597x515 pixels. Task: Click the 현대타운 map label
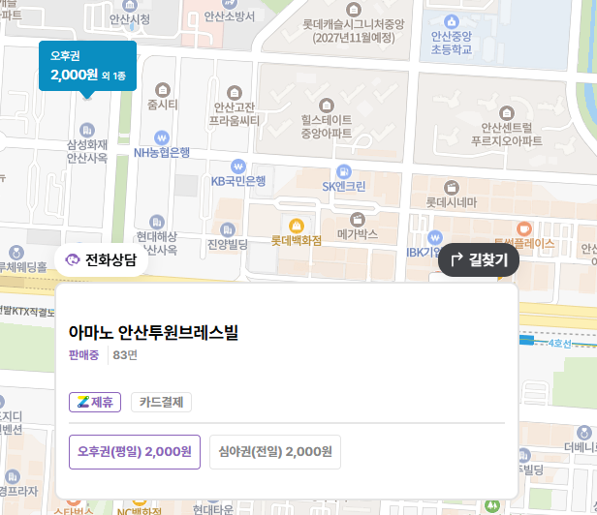click(x=212, y=509)
